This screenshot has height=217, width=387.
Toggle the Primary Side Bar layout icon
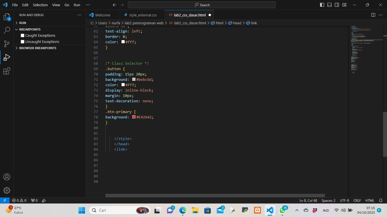(x=322, y=5)
